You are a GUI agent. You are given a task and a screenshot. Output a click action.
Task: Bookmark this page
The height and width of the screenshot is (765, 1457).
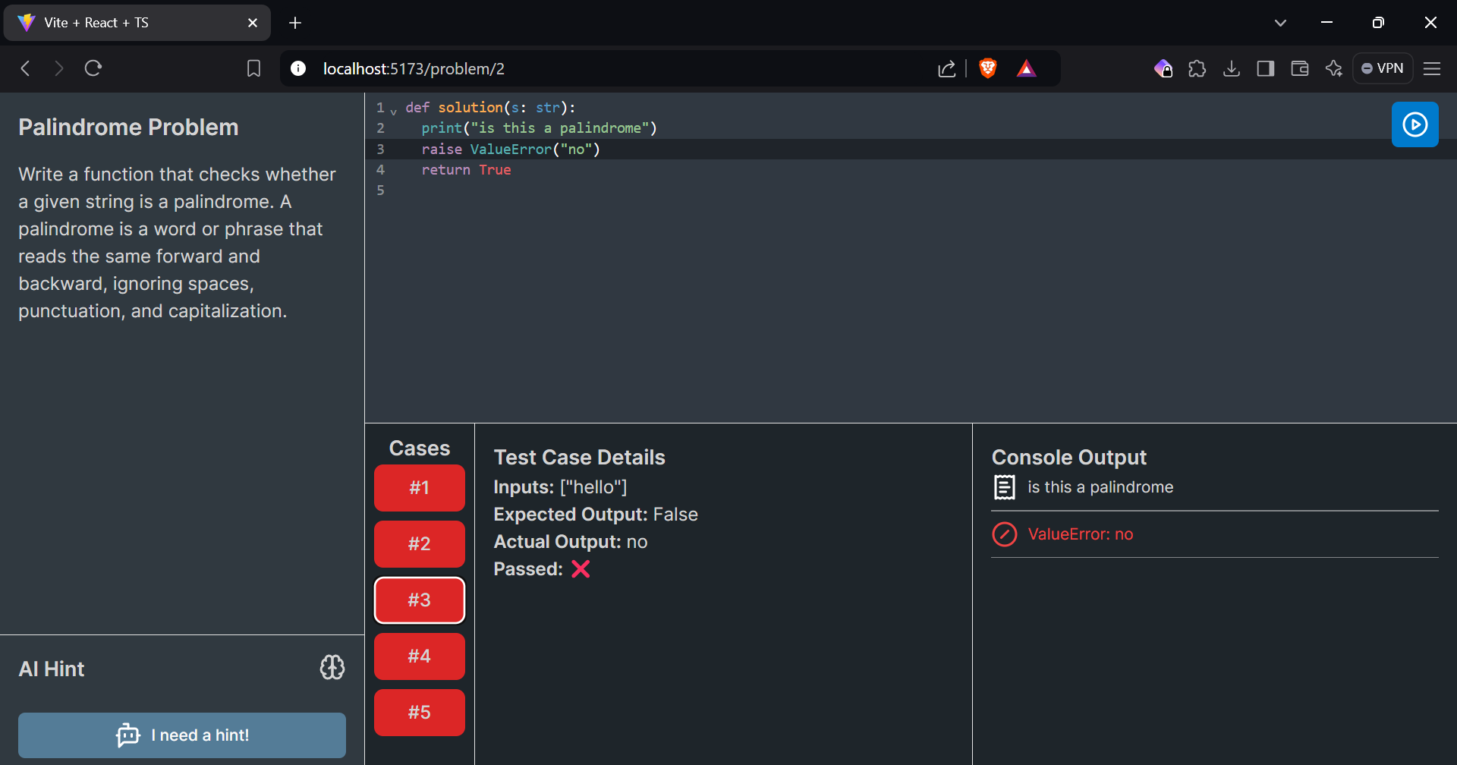[254, 69]
